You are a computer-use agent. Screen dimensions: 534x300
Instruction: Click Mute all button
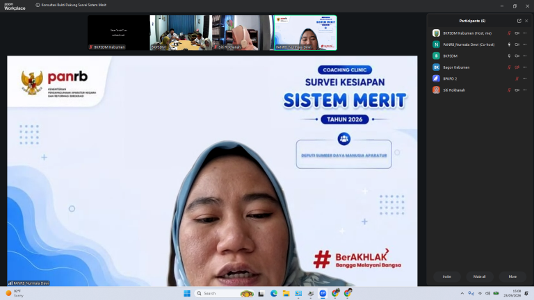click(479, 276)
